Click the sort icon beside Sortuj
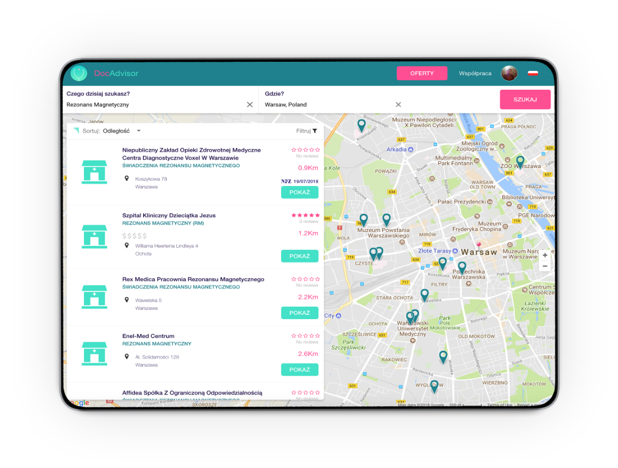 point(76,130)
